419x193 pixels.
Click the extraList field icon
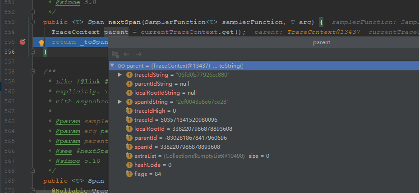point(129,156)
